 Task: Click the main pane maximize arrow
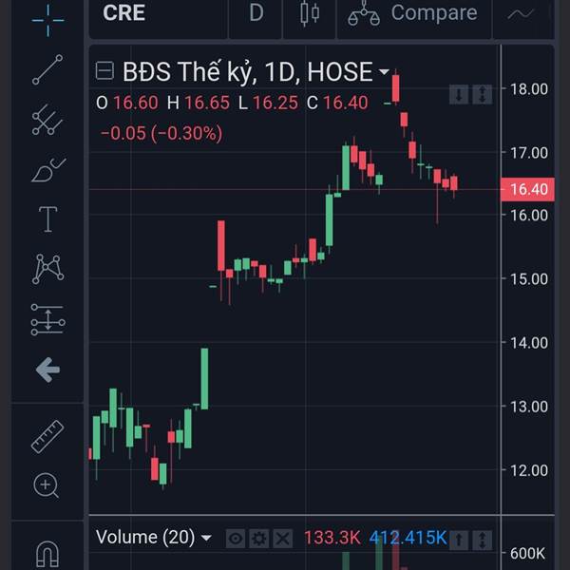coord(483,94)
